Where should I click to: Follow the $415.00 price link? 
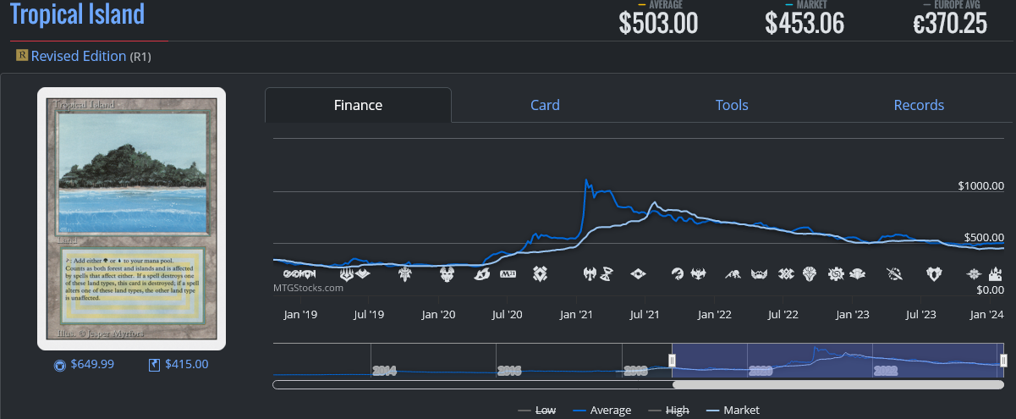pyautogui.click(x=186, y=365)
